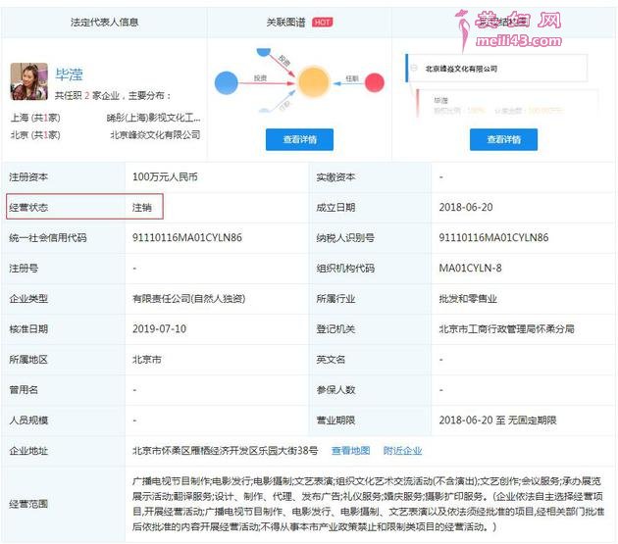
Task: Click the 核准日期 value 2019-07-10
Action: (159, 329)
